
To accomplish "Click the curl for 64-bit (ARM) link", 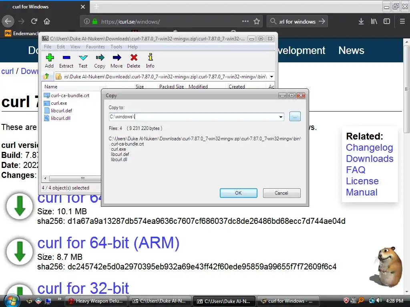I will point(109,243).
